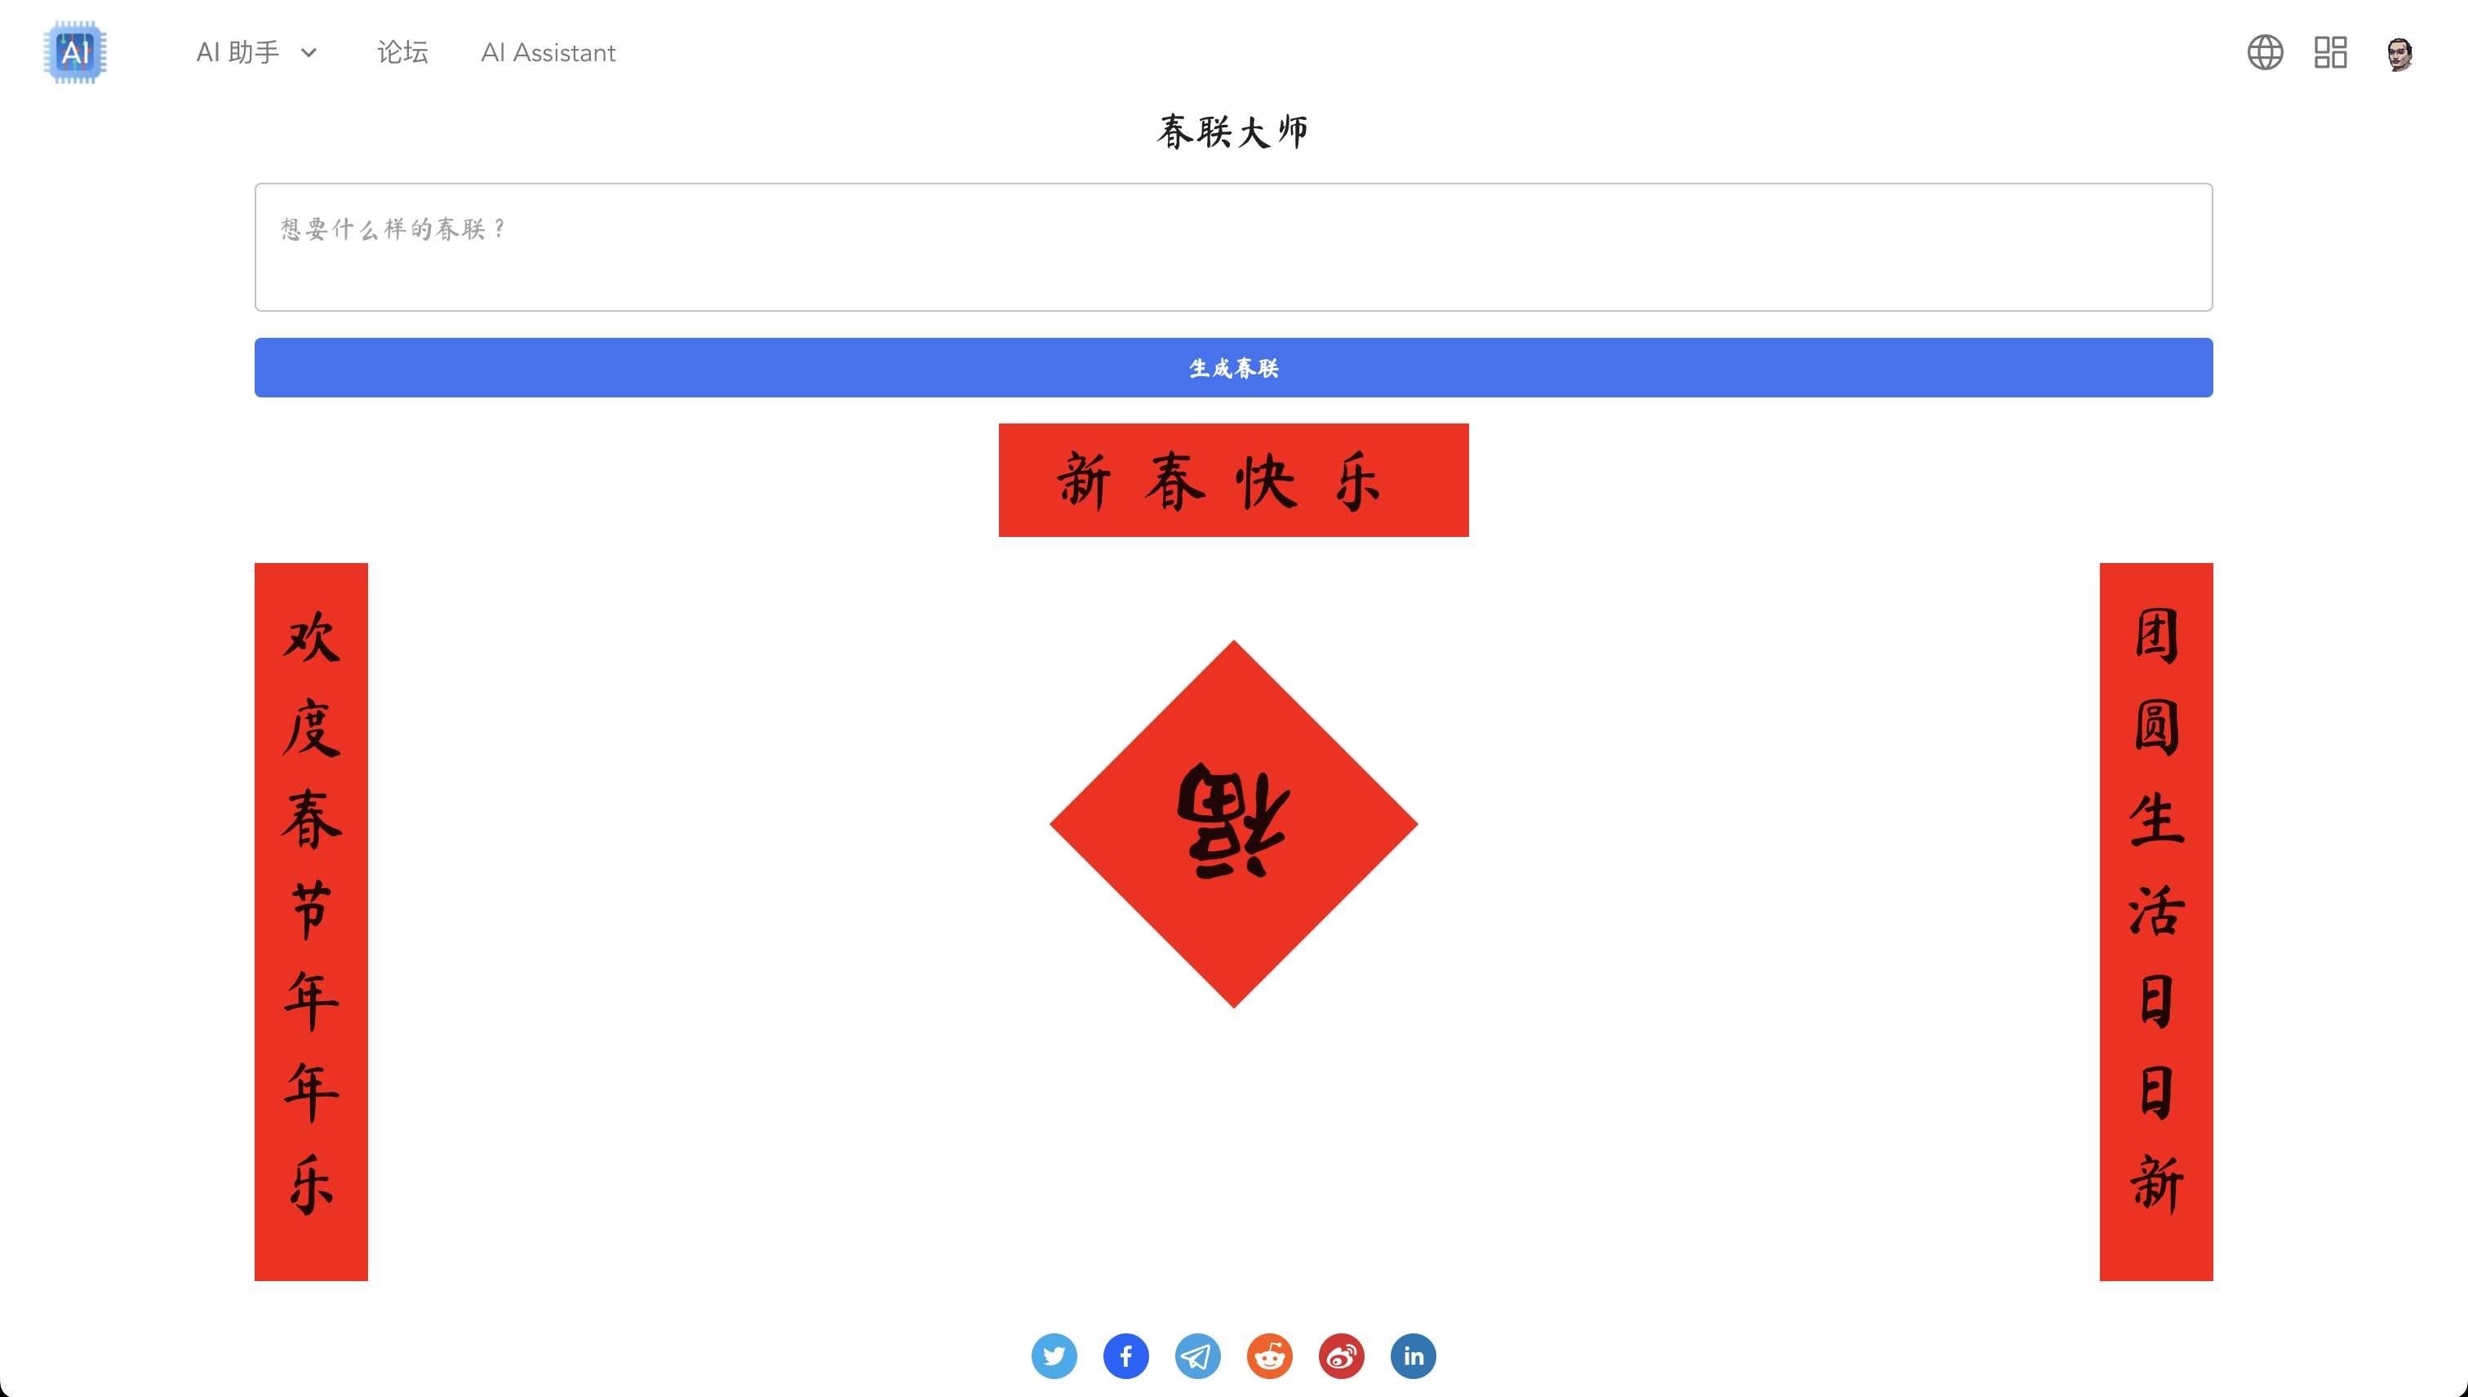This screenshot has width=2468, height=1397.
Task: Expand the AI 助手 dropdown menu
Action: pos(256,51)
